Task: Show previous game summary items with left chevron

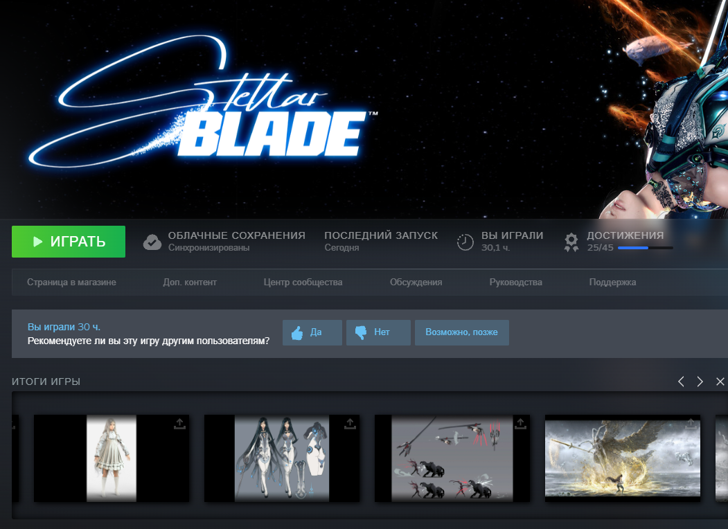Action: pyautogui.click(x=681, y=382)
